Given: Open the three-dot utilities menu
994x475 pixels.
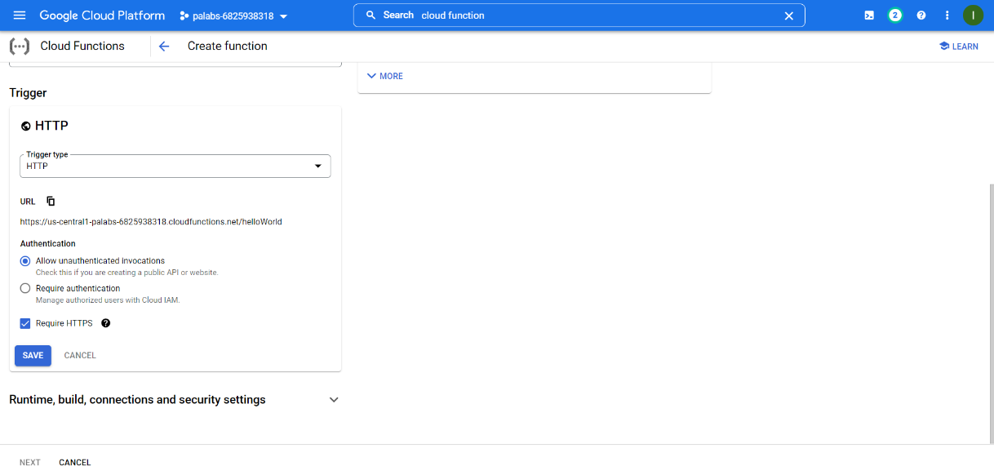Looking at the screenshot, I should pos(947,15).
